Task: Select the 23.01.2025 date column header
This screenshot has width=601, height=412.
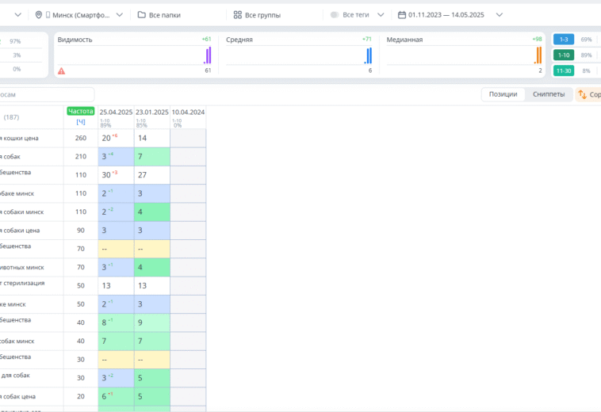Action: [x=151, y=113]
